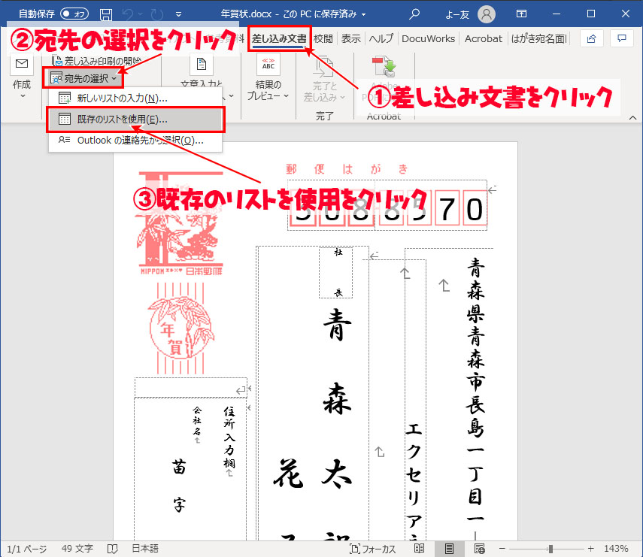Click the Nippon postage stamp graphic

[x=180, y=223]
